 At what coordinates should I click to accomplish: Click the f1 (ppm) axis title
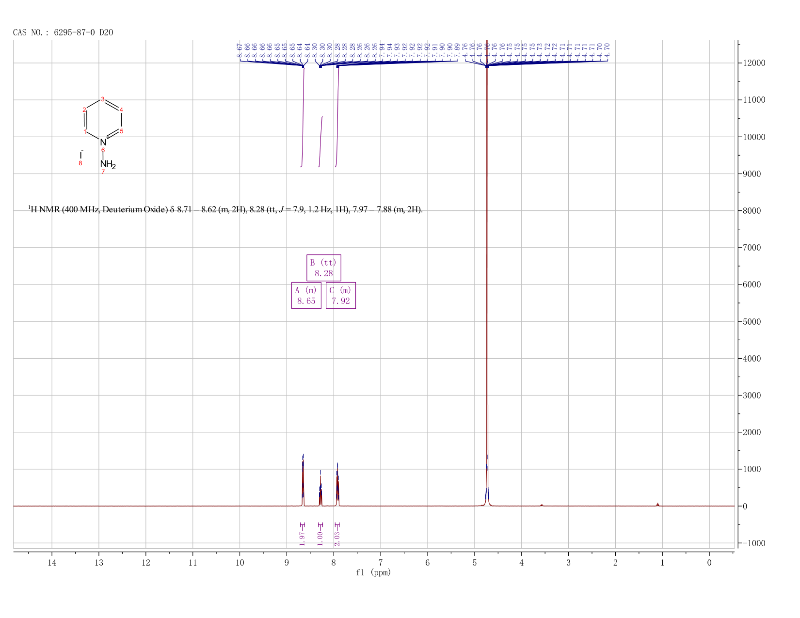tap(373, 572)
